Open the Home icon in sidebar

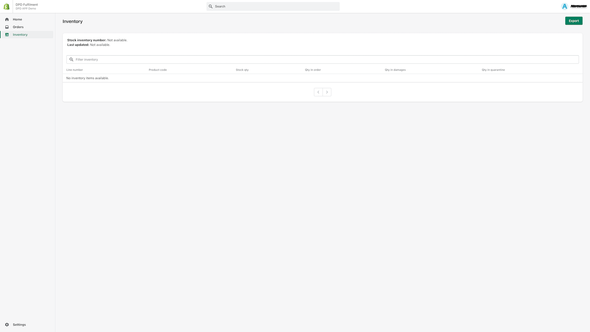point(7,19)
